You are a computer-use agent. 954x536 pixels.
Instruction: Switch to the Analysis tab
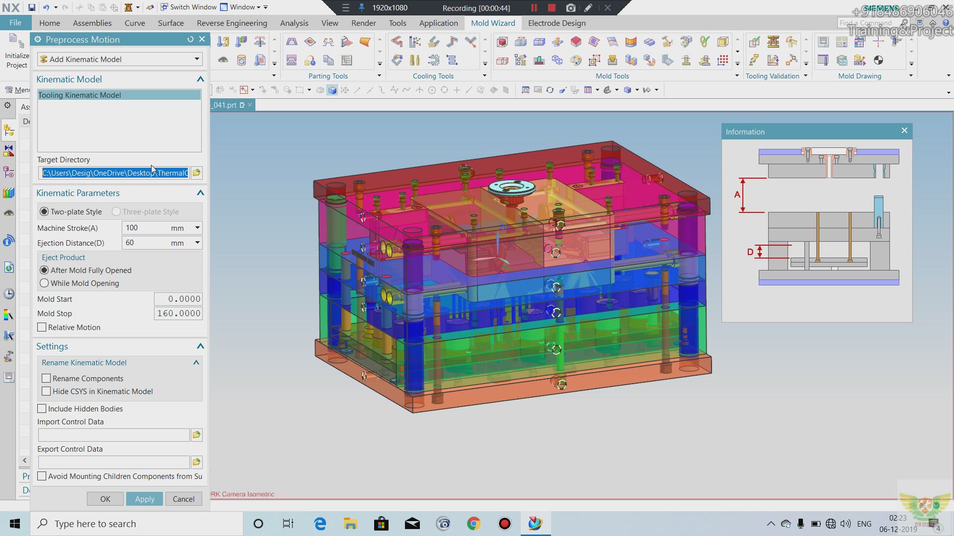tap(294, 23)
